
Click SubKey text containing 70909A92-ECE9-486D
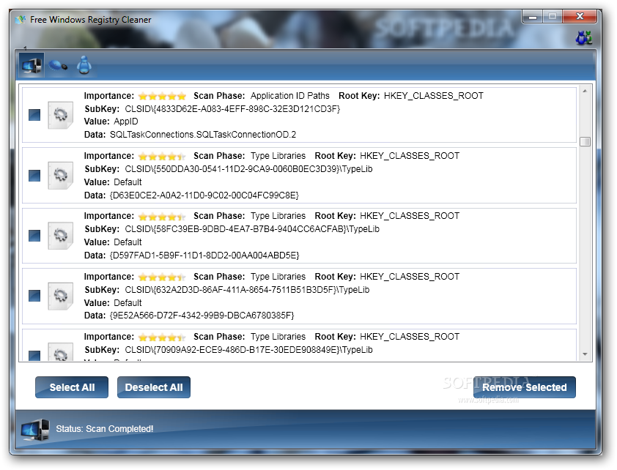click(x=248, y=350)
